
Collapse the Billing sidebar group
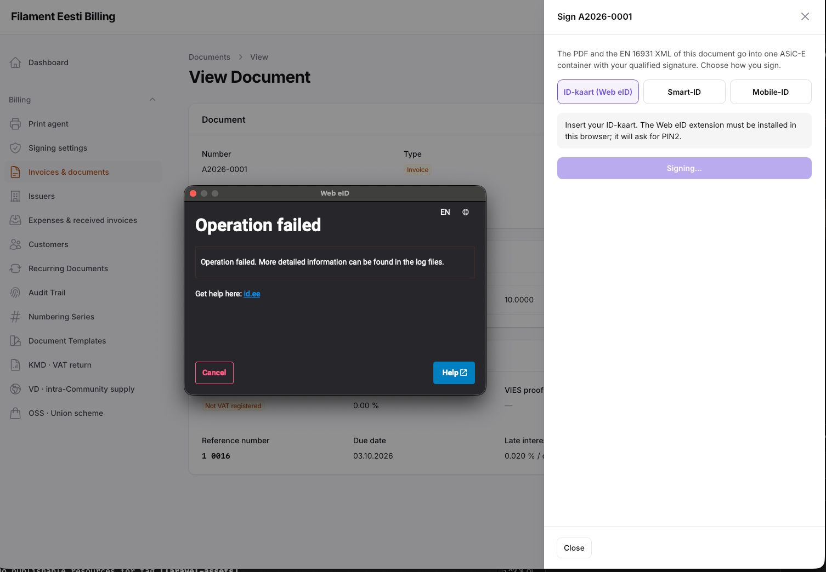[152, 100]
